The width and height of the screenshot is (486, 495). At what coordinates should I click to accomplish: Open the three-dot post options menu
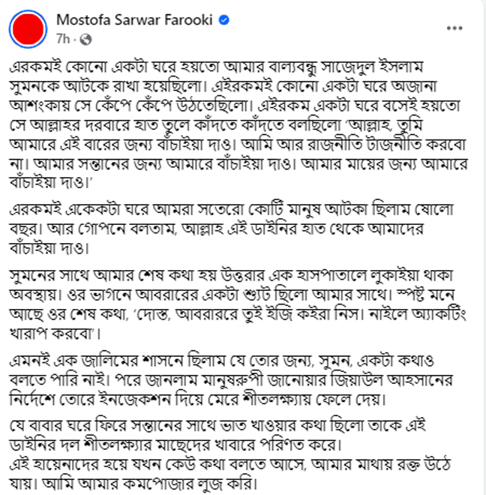click(x=454, y=28)
